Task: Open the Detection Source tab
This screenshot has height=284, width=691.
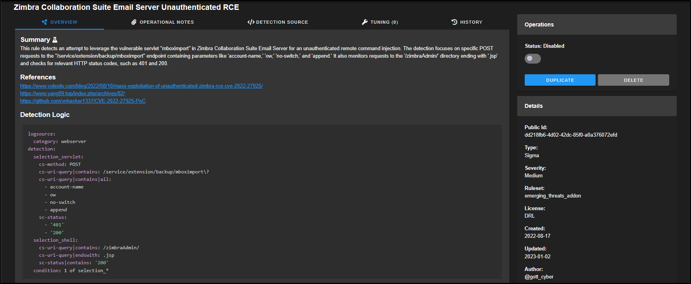Action: (x=282, y=22)
